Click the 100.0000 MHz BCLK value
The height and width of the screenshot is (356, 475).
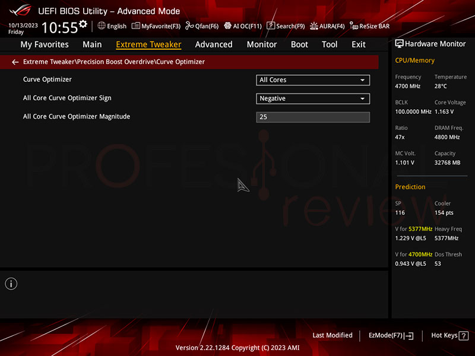(x=413, y=112)
